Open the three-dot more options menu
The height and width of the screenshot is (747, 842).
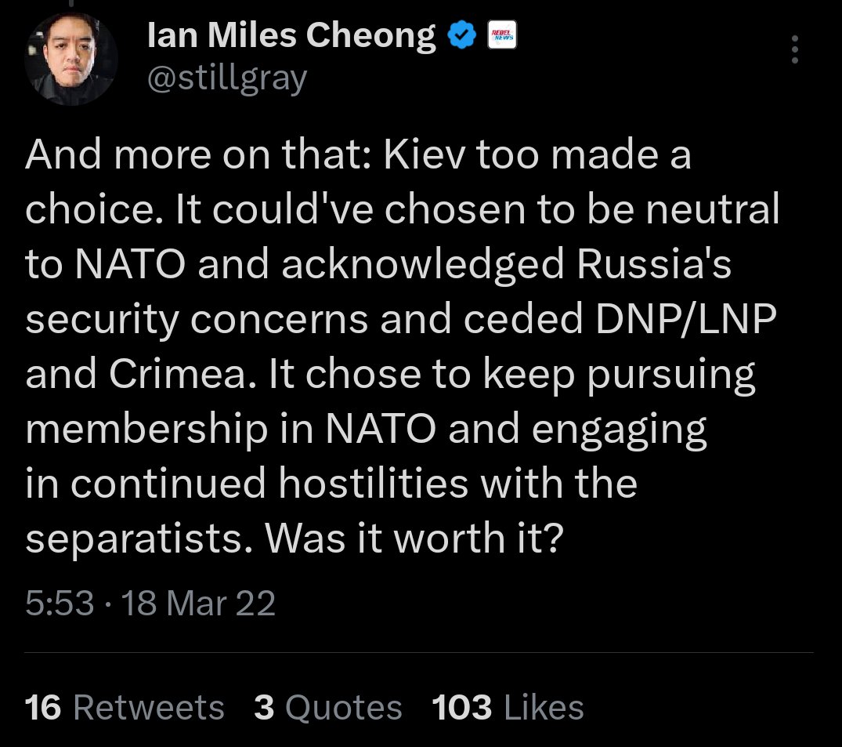[x=795, y=49]
